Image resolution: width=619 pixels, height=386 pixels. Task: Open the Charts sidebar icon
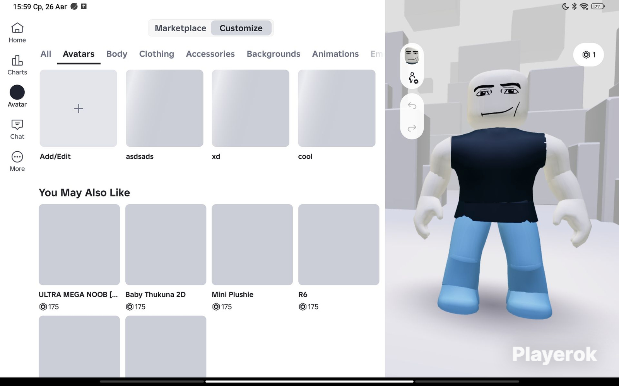[x=17, y=60]
